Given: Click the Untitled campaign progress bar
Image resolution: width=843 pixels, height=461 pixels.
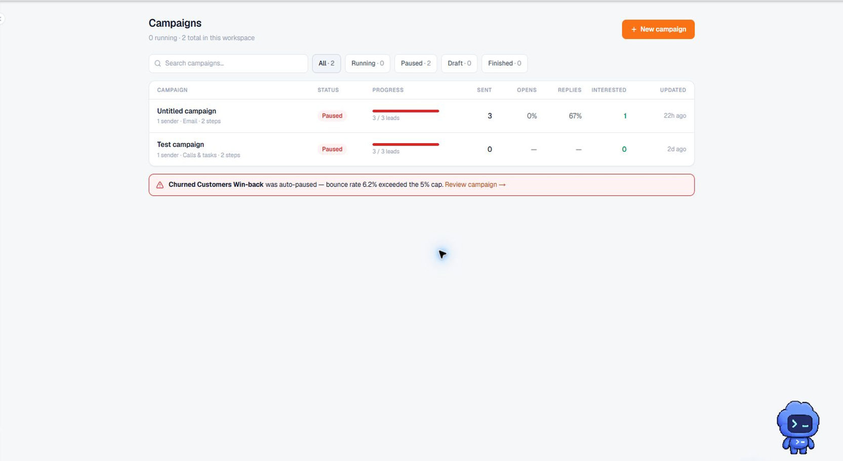Looking at the screenshot, I should point(406,111).
